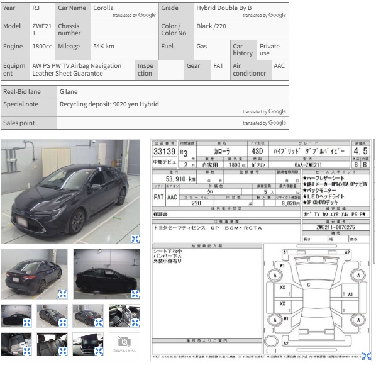376x365 pixels.
Task: Click the 'Mileage' label in top table
Action: coord(69,47)
